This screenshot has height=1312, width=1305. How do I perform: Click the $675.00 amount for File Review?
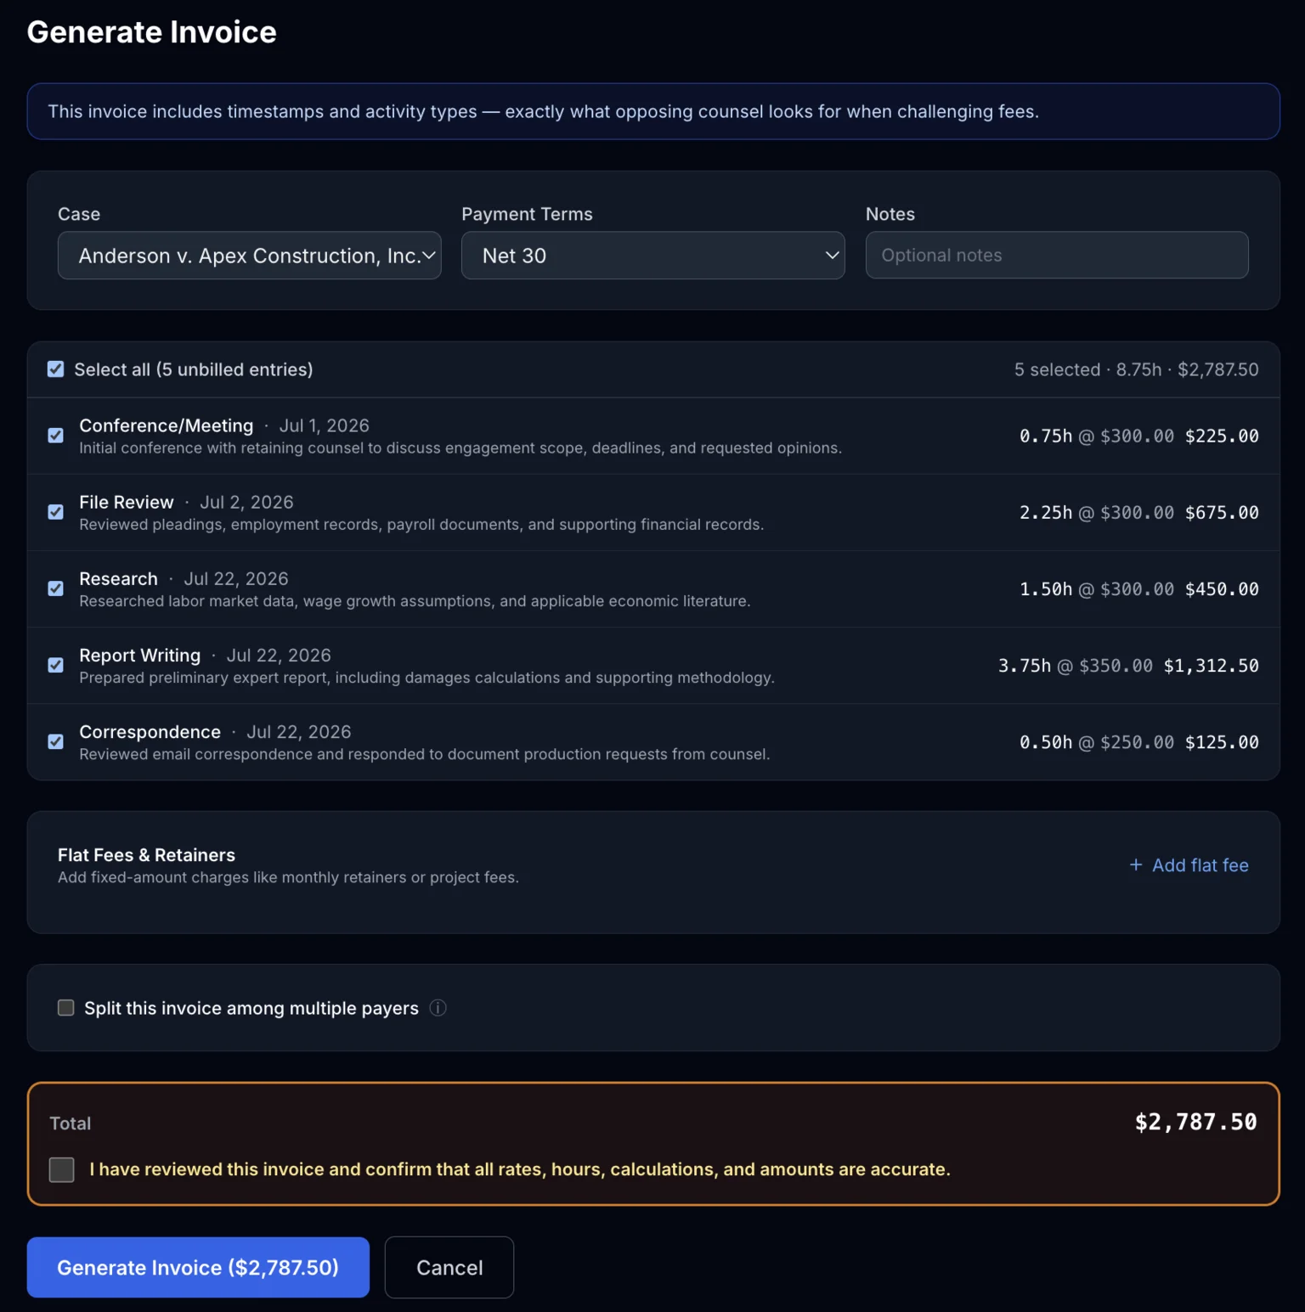pos(1222,512)
